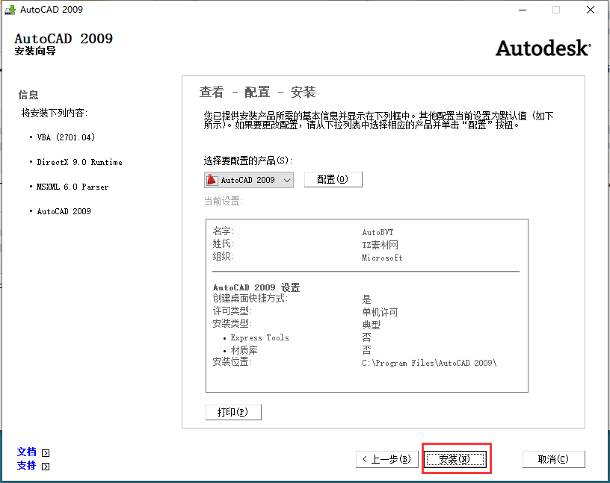Image resolution: width=610 pixels, height=483 pixels.
Task: Go back with the 上一步(B) button
Action: tap(386, 459)
